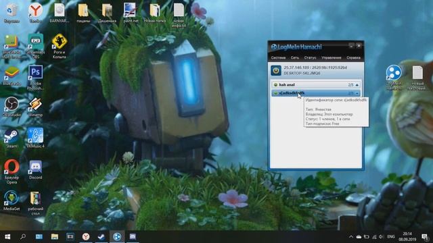Select the пацаны folder icon
Screen dimensions: 433x243
coord(83,13)
